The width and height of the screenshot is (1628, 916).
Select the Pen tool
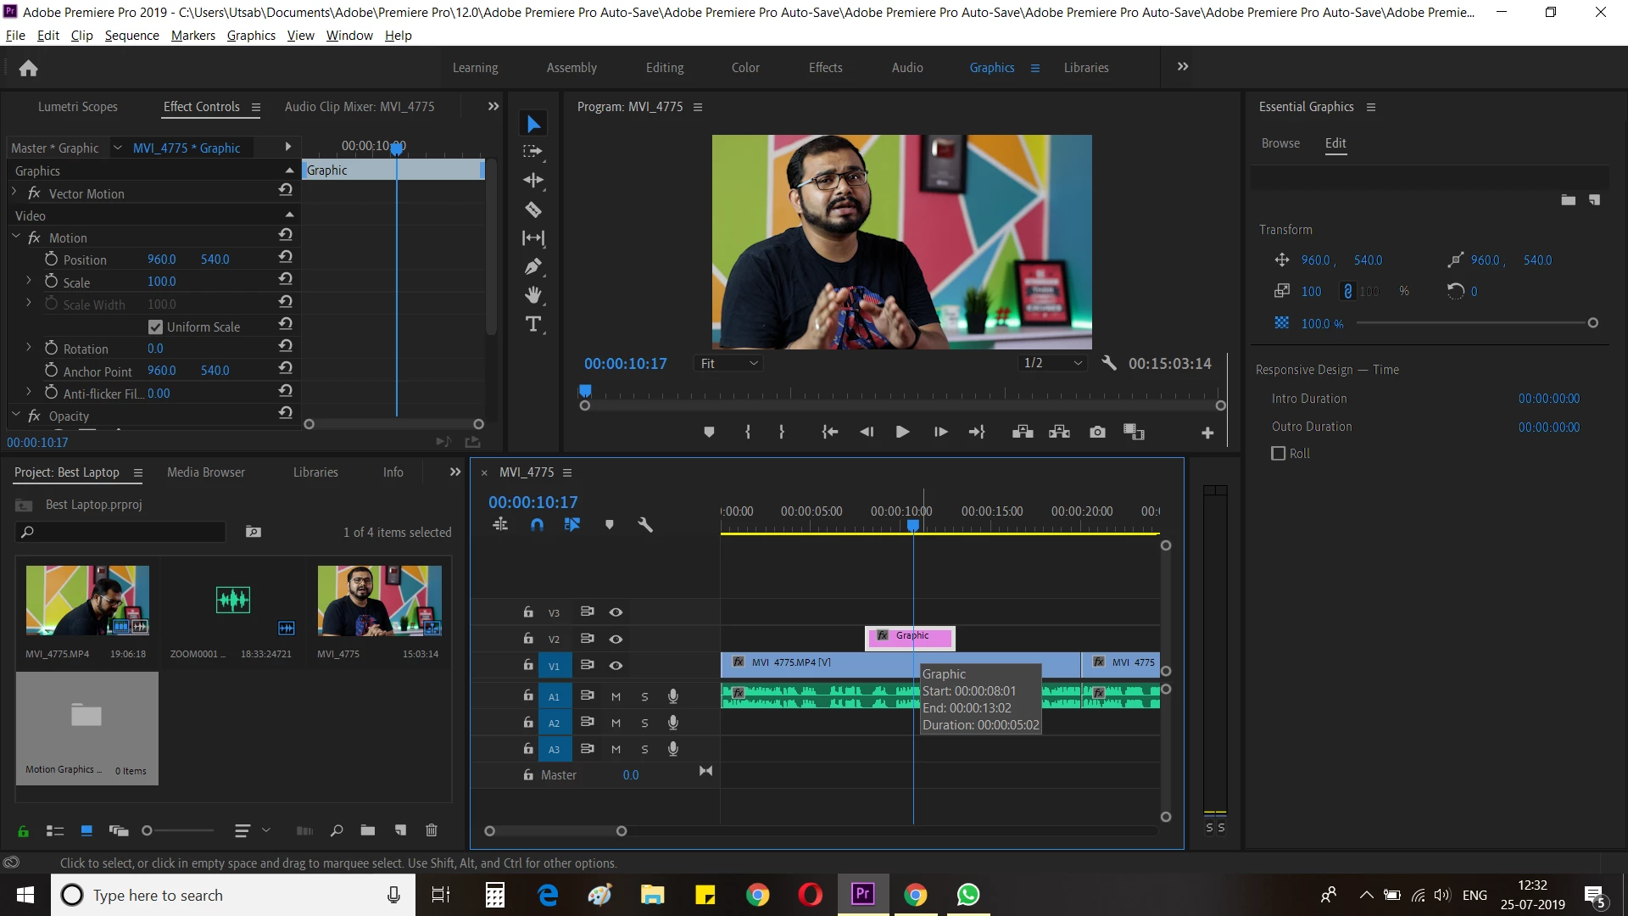pos(533,267)
